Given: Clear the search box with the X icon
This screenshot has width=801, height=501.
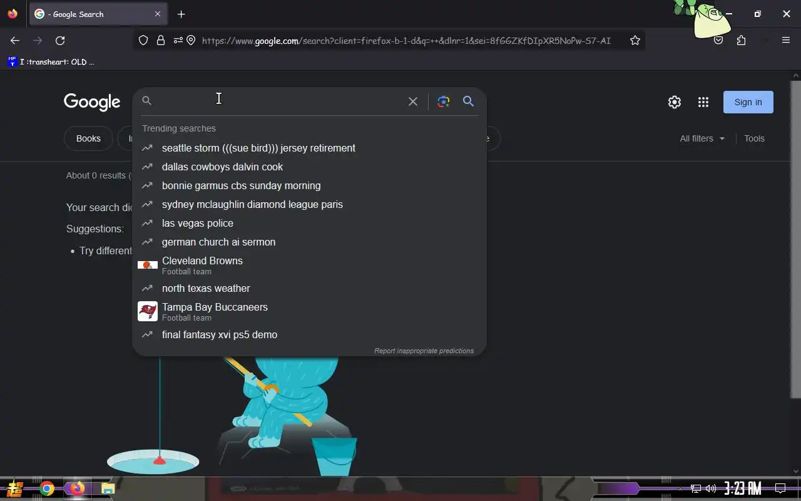Looking at the screenshot, I should pyautogui.click(x=413, y=101).
